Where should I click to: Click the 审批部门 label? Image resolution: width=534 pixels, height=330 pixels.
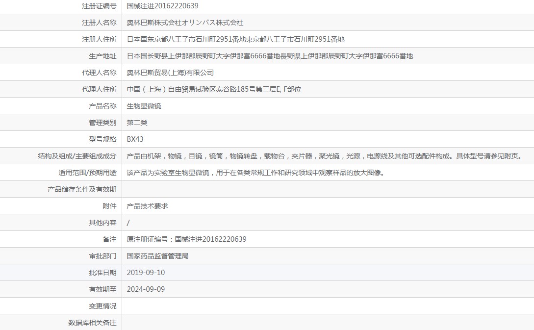click(x=102, y=256)
